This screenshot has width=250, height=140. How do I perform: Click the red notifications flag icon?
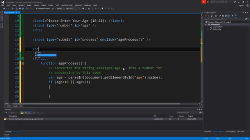(204, 2)
